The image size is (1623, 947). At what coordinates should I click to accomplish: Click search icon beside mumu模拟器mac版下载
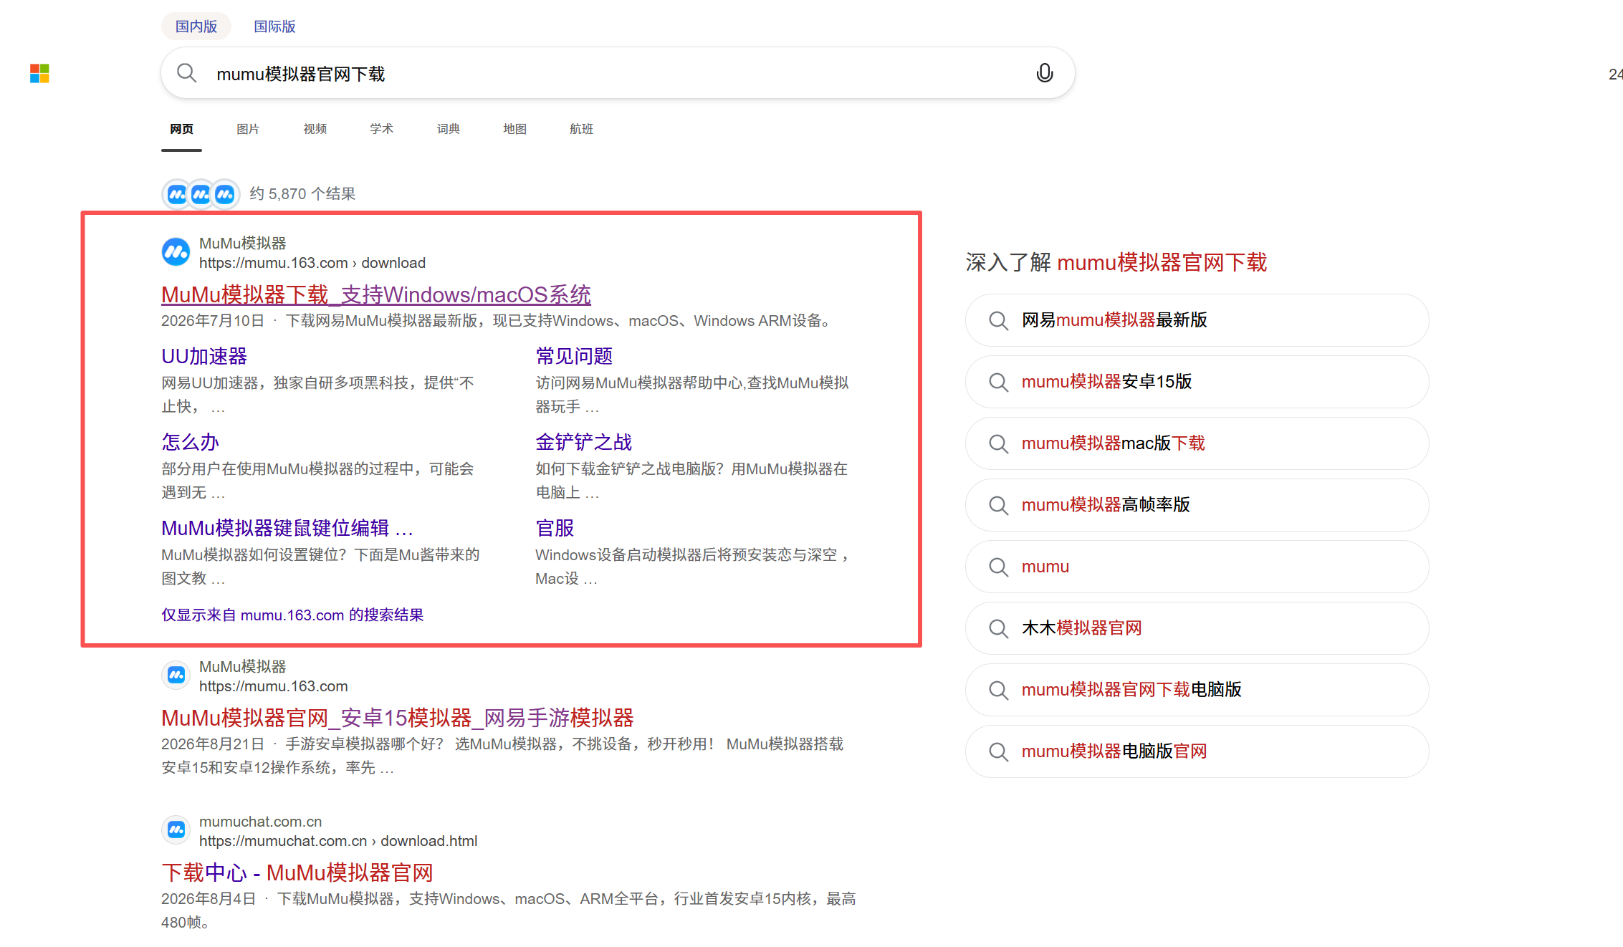tap(998, 443)
